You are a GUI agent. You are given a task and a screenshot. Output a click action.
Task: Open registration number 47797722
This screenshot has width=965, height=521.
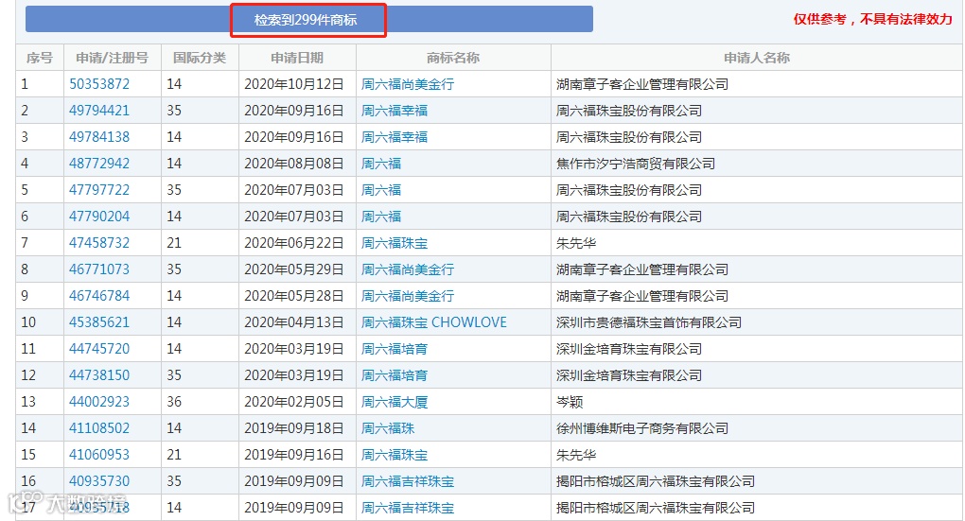point(99,189)
